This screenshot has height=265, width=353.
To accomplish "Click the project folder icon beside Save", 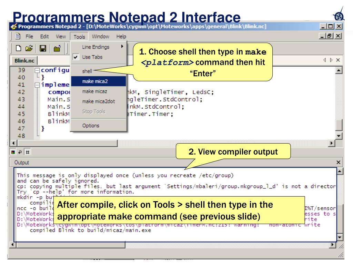I will coord(57,48).
